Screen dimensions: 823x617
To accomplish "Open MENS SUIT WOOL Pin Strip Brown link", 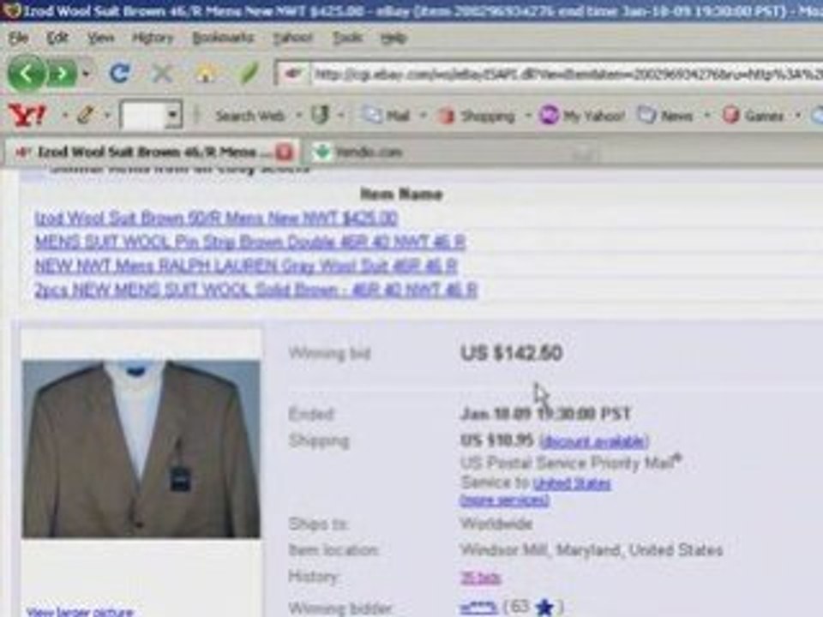I will [249, 242].
